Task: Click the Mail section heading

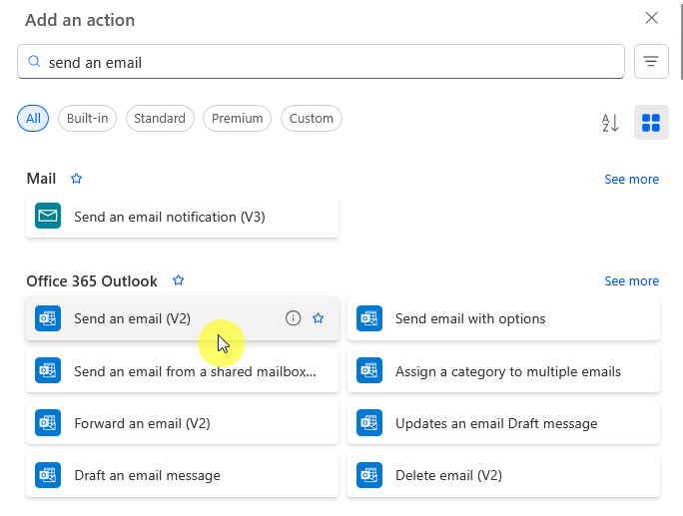Action: pos(41,179)
